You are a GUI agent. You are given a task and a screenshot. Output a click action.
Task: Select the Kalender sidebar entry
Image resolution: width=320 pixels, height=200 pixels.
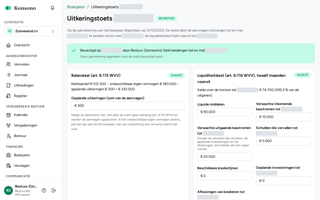pos(31,115)
